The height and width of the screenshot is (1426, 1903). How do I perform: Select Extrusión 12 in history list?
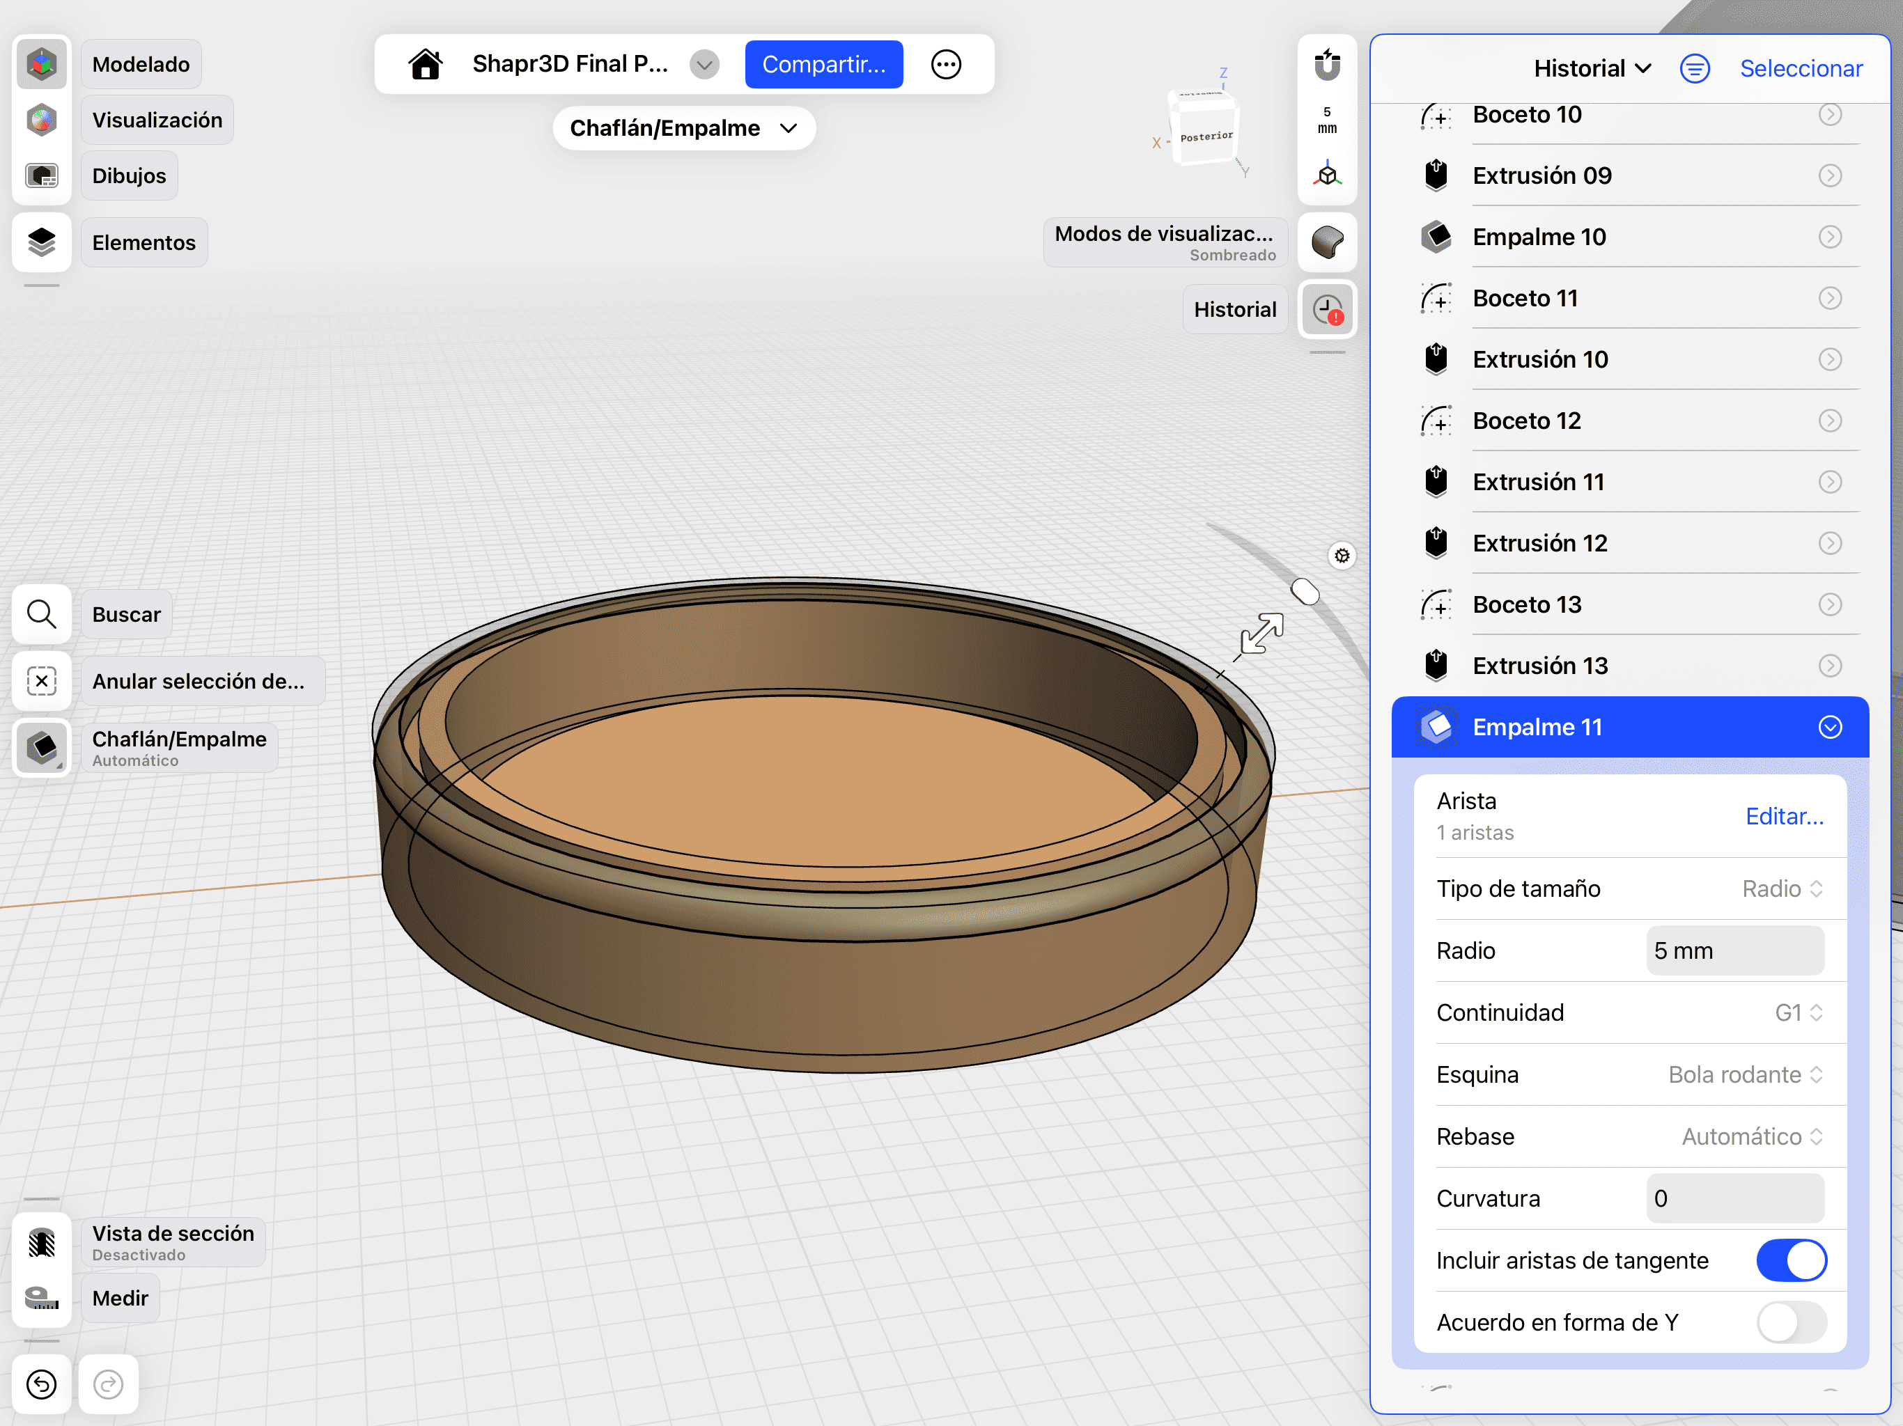tap(1540, 544)
